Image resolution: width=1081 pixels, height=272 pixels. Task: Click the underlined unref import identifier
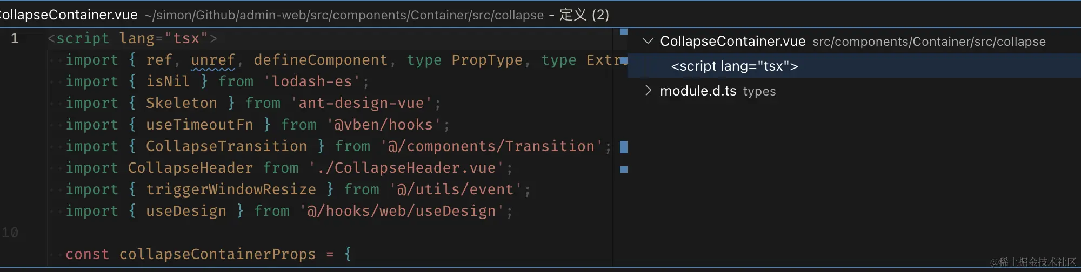[x=213, y=60]
